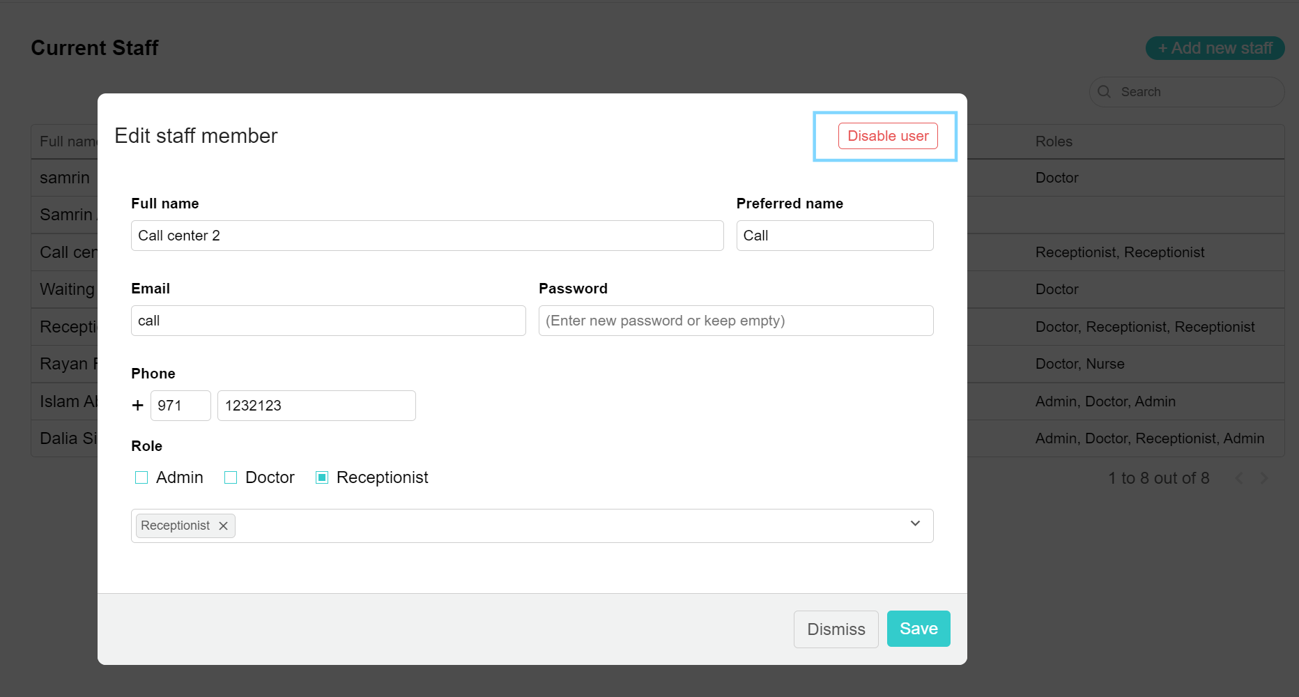The width and height of the screenshot is (1299, 697).
Task: Go to the next page arrow
Action: (1263, 478)
